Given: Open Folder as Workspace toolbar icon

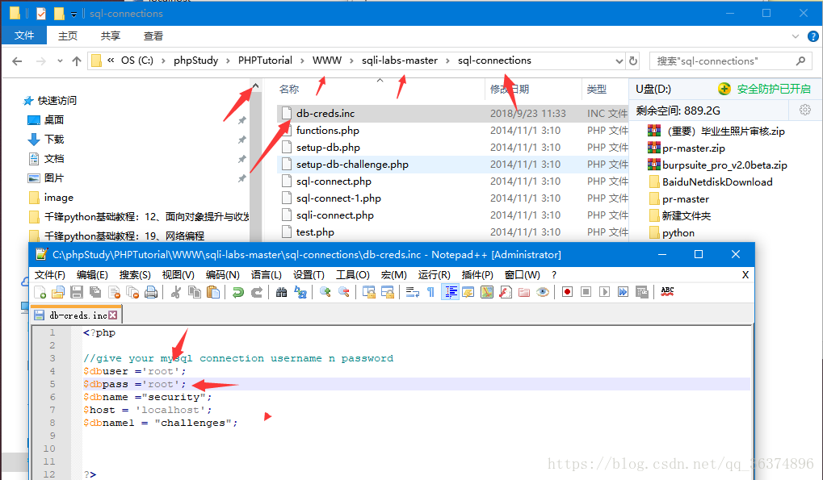Looking at the screenshot, I should coord(524,292).
